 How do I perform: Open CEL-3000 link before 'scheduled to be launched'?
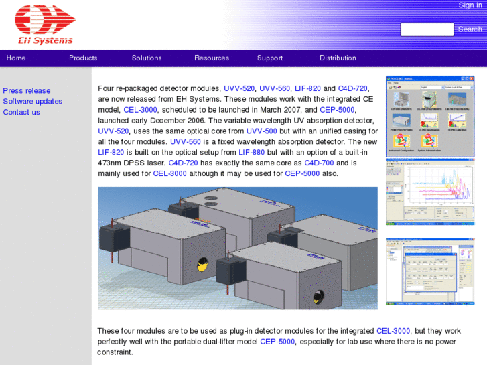140,110
